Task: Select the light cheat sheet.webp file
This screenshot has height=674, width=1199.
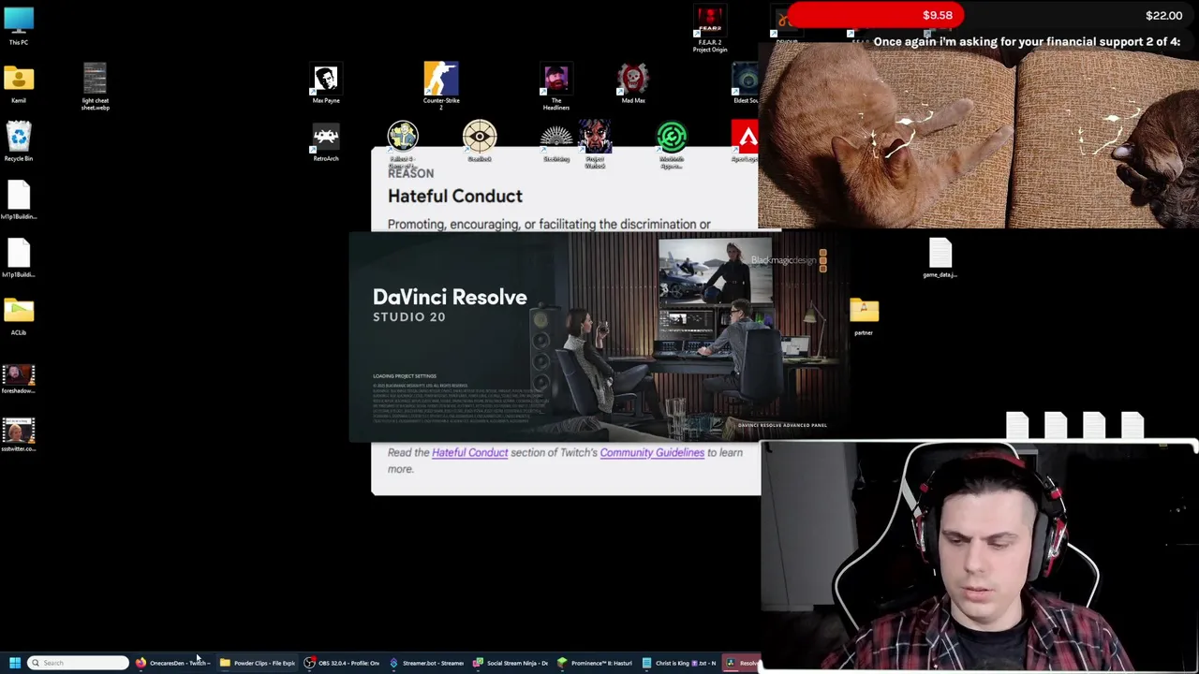Action: click(x=95, y=86)
